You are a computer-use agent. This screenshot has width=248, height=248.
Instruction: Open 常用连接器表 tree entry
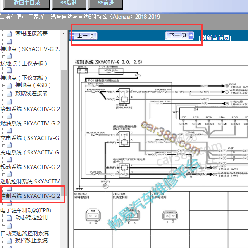pos(31,33)
